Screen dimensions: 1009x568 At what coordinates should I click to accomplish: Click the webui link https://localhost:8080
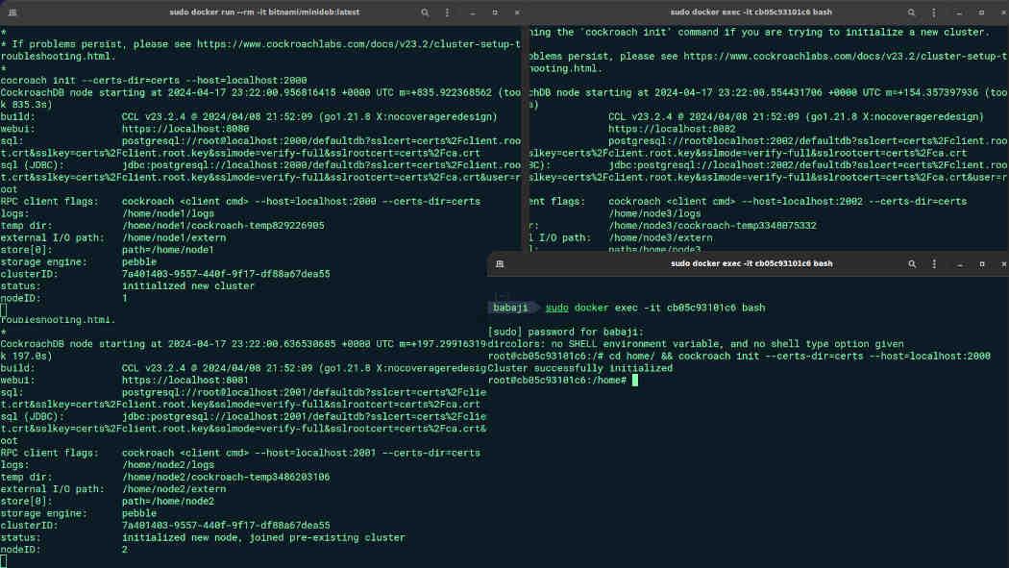coord(185,129)
